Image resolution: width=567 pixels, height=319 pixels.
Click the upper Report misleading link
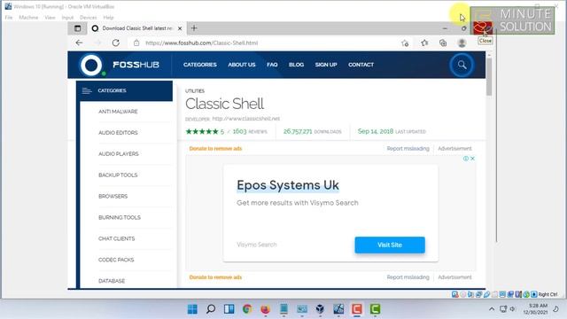408,149
